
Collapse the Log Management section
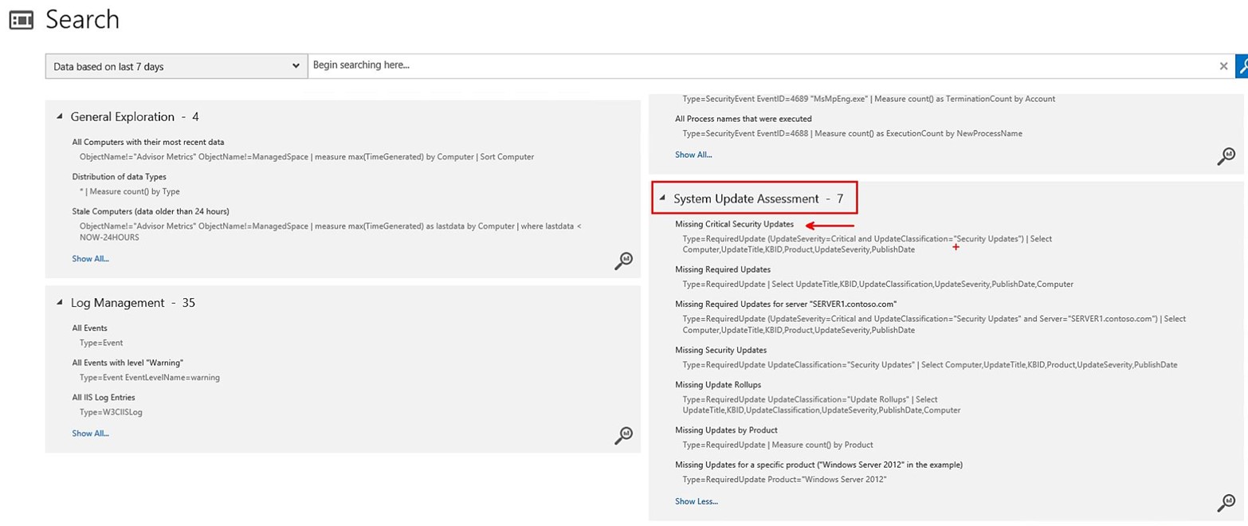60,304
